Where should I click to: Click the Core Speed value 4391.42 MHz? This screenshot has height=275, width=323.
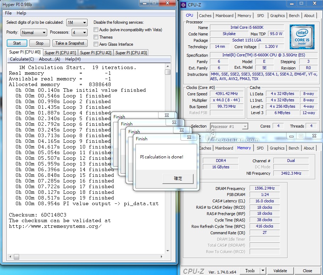tap(227, 94)
